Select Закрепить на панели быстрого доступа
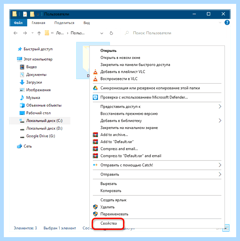Image resolution: width=240 pixels, height=241 pixels. [x=157, y=65]
